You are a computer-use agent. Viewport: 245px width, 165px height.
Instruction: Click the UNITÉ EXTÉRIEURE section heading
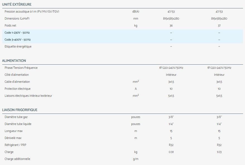(17, 4)
